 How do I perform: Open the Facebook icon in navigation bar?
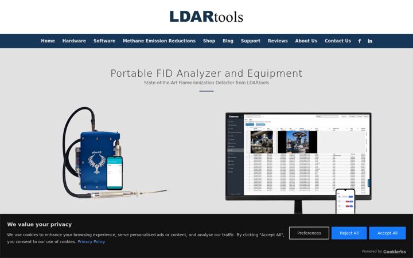360,41
